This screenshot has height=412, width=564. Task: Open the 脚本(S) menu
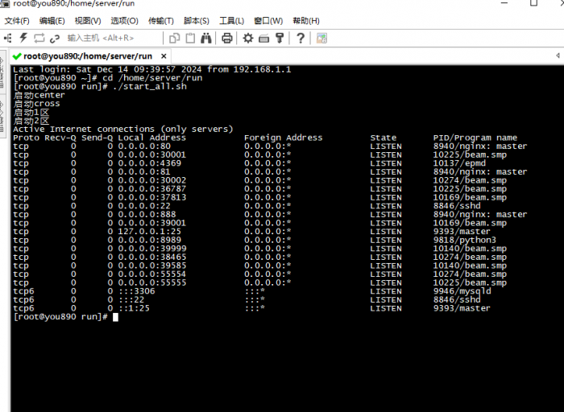197,20
